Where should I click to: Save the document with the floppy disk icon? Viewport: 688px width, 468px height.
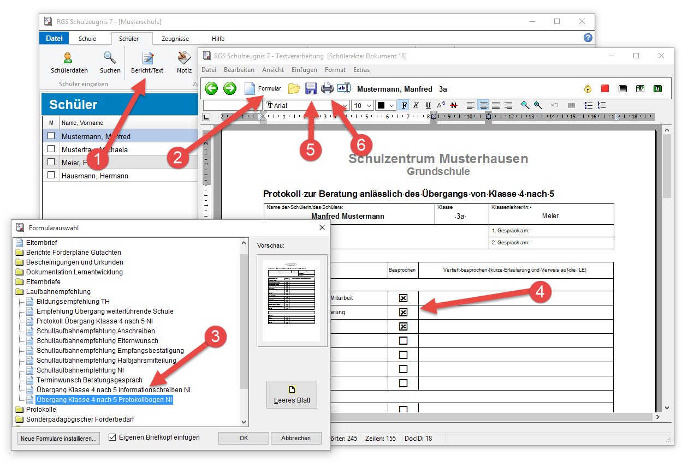pyautogui.click(x=311, y=88)
